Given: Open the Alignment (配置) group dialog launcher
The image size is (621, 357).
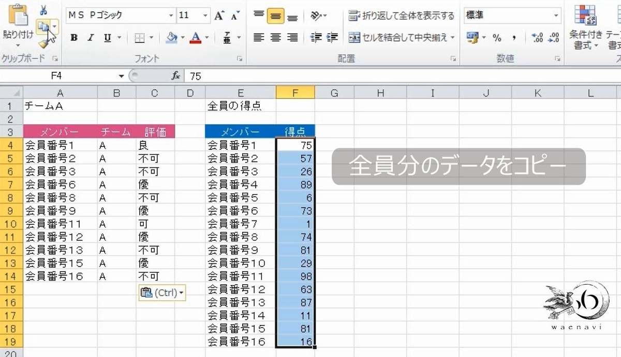Looking at the screenshot, I should point(453,59).
